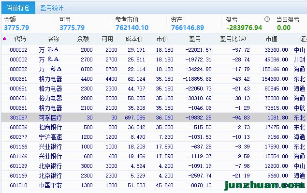Click the info icon beside 盈亏
Image resolution: width=307 pixels, height=193 pixels.
[267, 19]
